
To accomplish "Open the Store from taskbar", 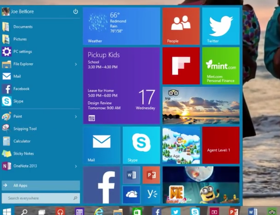I will [137, 212].
